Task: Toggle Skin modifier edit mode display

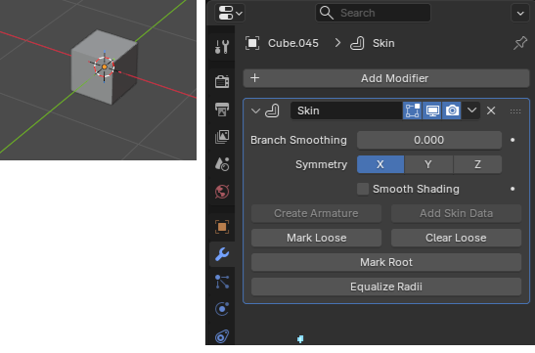Action: (x=412, y=110)
